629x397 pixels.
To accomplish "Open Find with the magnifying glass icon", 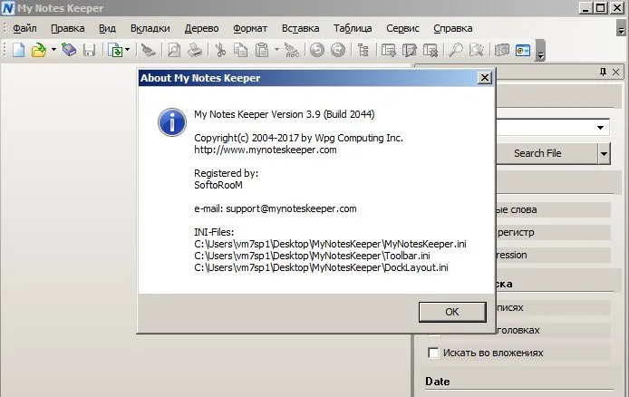I will pos(456,50).
